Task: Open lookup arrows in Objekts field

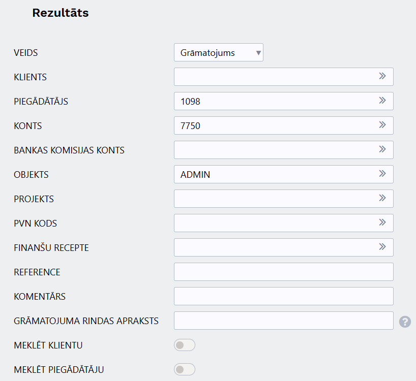Action: point(382,174)
